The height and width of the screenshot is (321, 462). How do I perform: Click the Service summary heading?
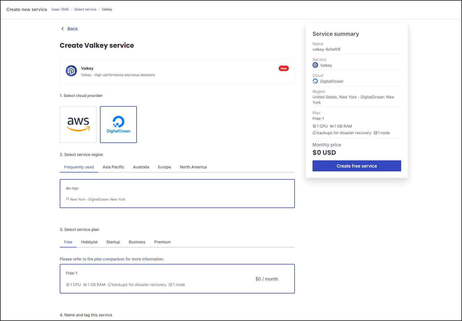point(336,34)
